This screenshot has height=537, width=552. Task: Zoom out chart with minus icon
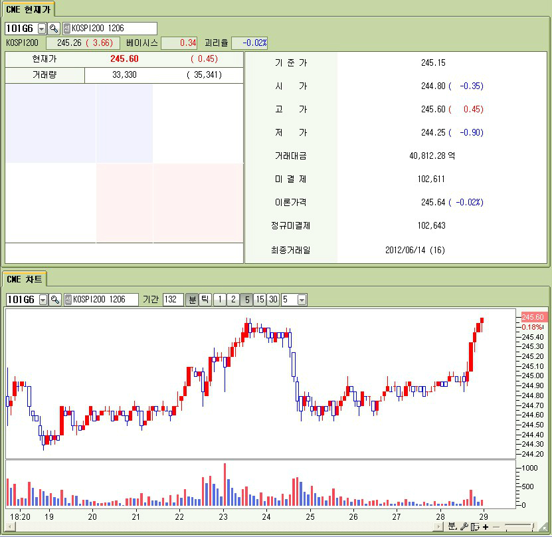pos(496,526)
